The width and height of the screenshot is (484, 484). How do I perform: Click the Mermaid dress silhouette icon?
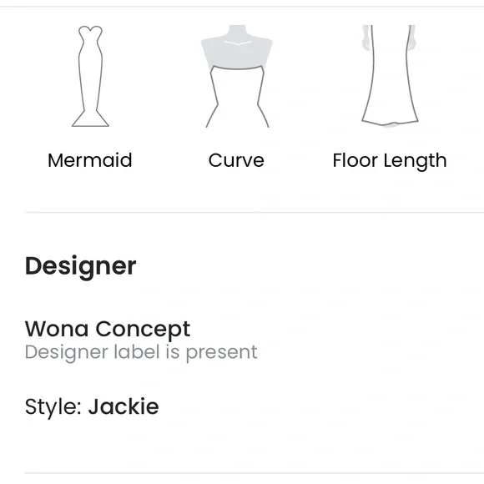[x=90, y=76]
